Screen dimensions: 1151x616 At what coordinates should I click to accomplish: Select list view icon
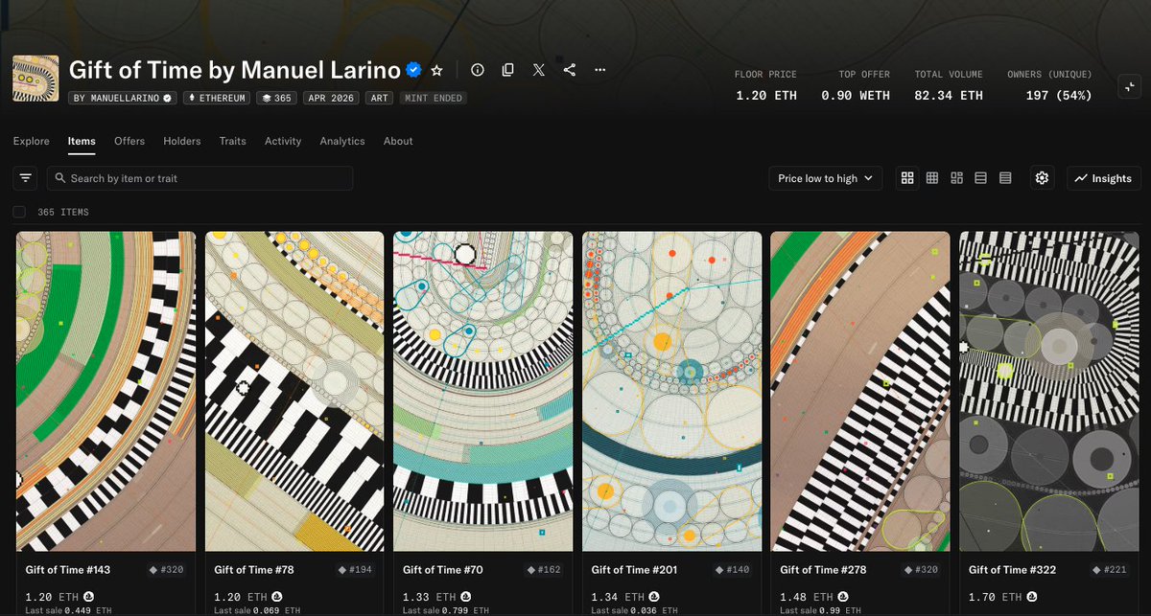click(981, 178)
